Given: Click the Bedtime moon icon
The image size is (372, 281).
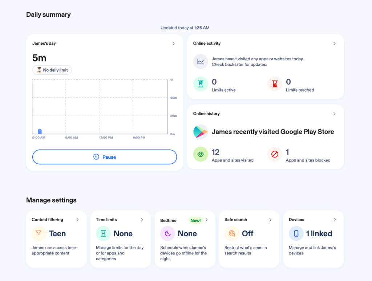Looking at the screenshot, I should point(167,233).
